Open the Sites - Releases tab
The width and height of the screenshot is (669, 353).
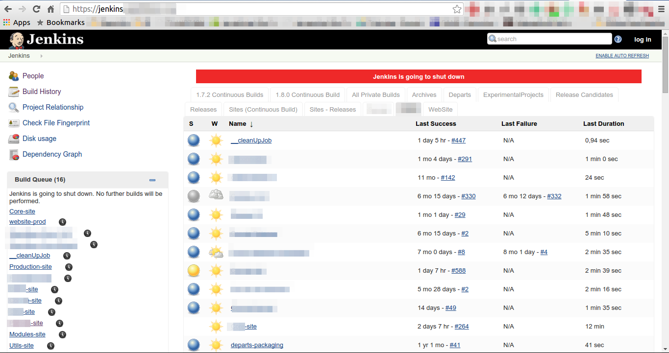[x=333, y=110]
